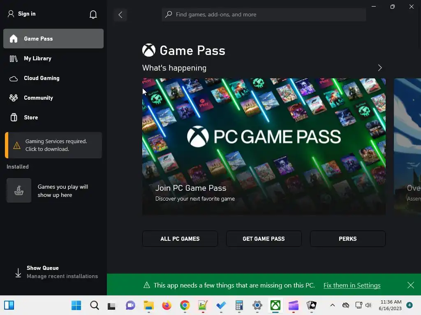The width and height of the screenshot is (421, 315).
Task: Open Community in the sidebar
Action: point(53,98)
